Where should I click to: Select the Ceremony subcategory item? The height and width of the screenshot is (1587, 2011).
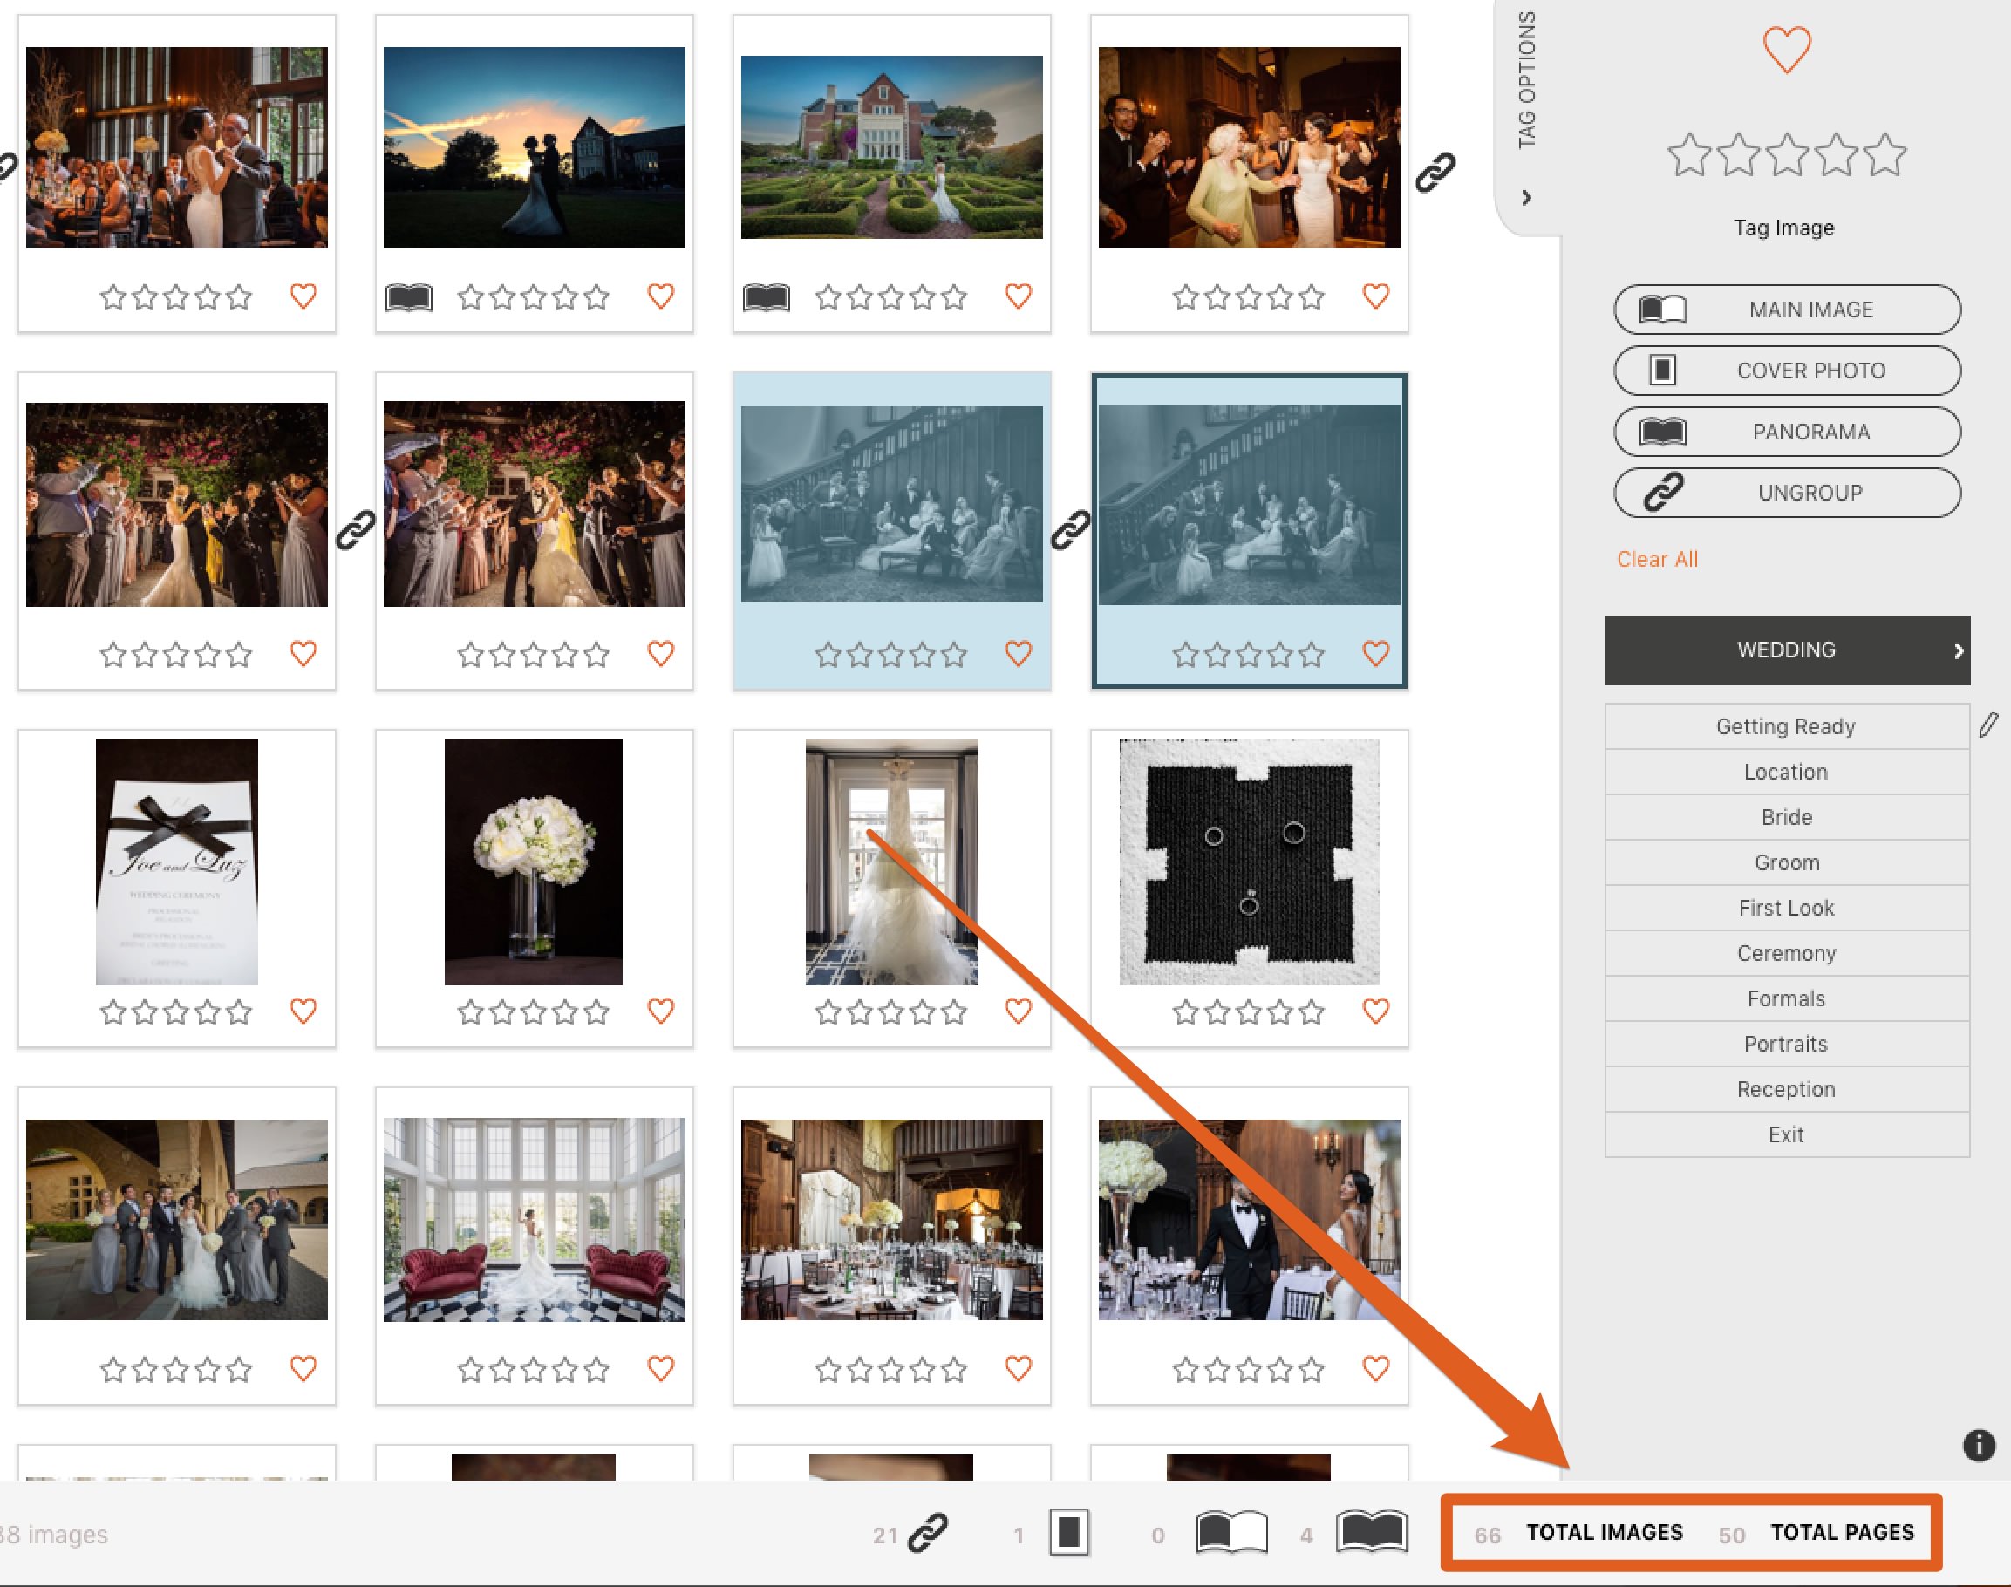[1786, 952]
